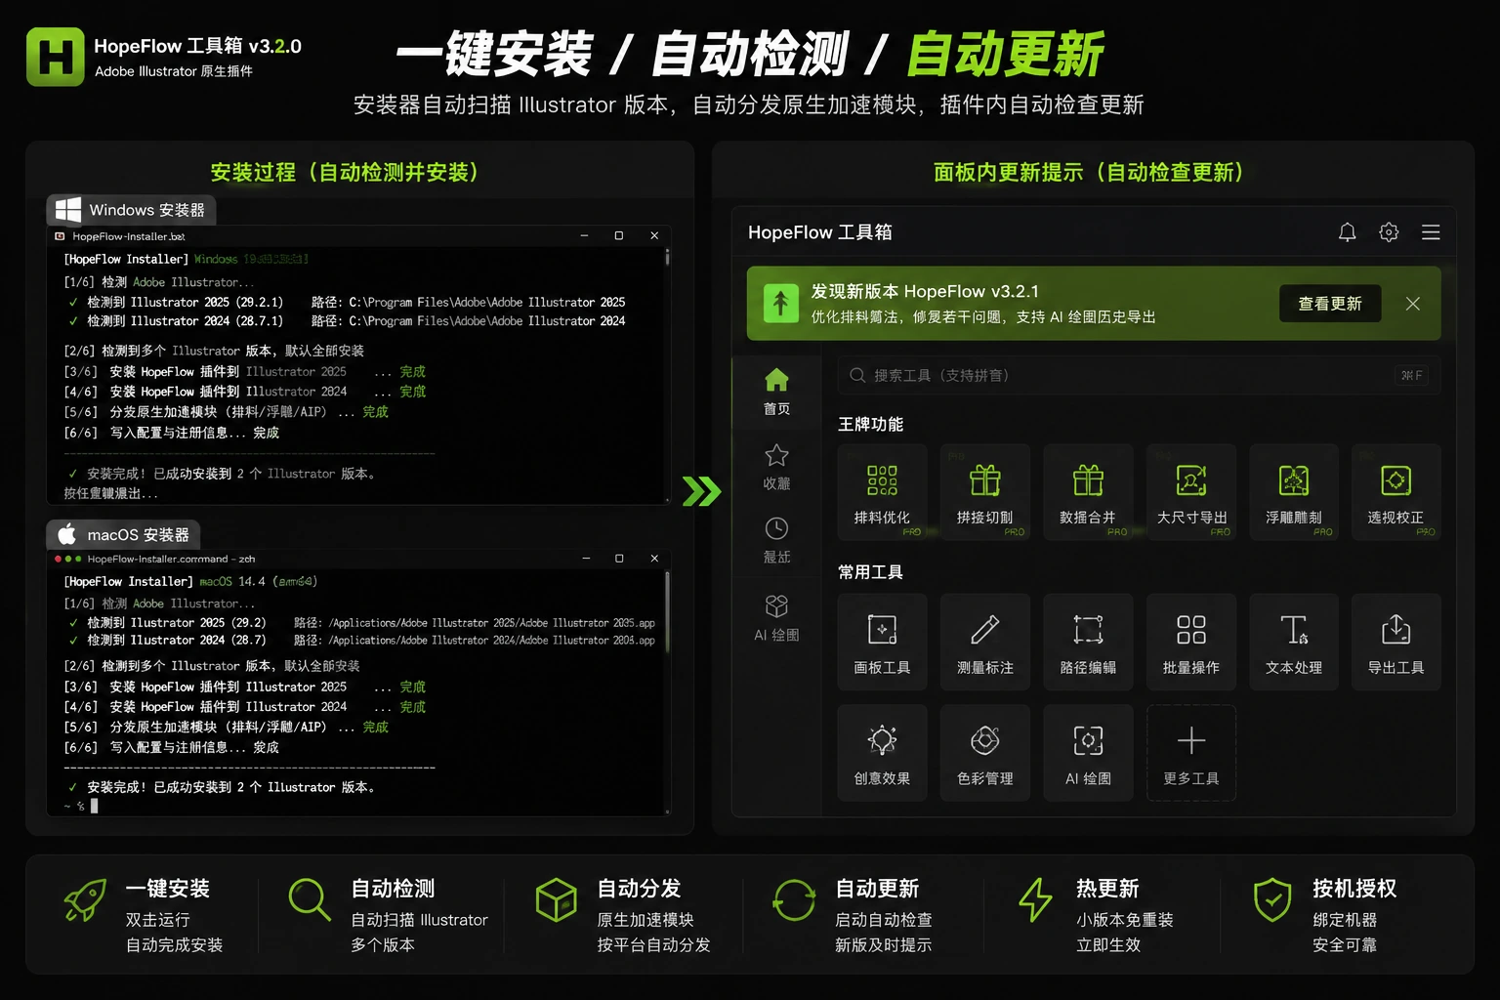
Task: Open the notification bell in HopeFlow panel
Action: [1347, 232]
